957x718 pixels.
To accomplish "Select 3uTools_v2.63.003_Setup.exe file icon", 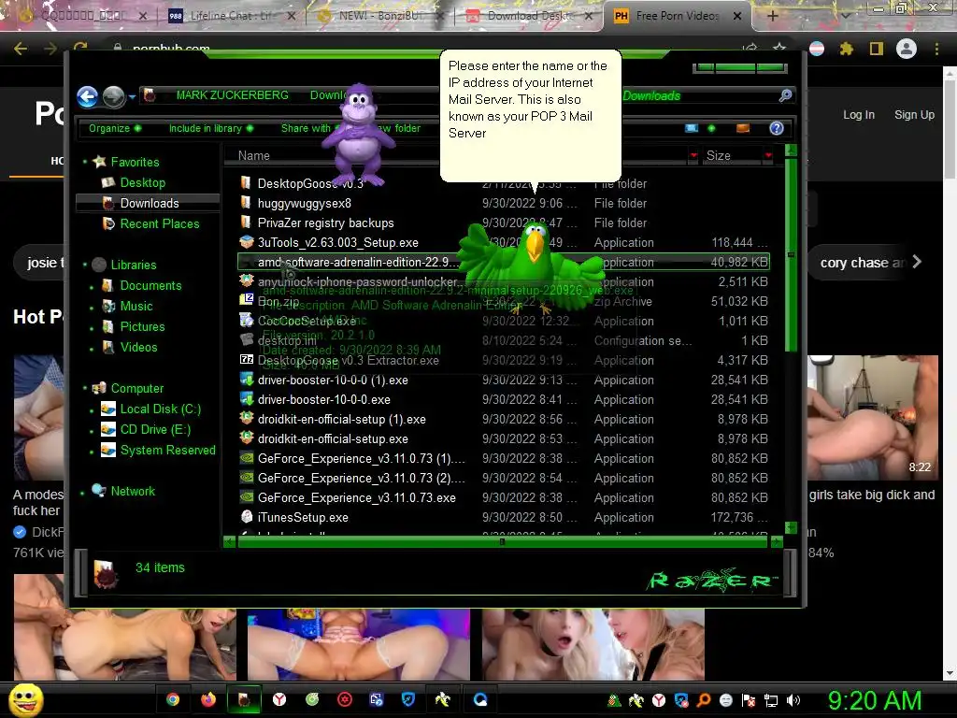I will 247,242.
